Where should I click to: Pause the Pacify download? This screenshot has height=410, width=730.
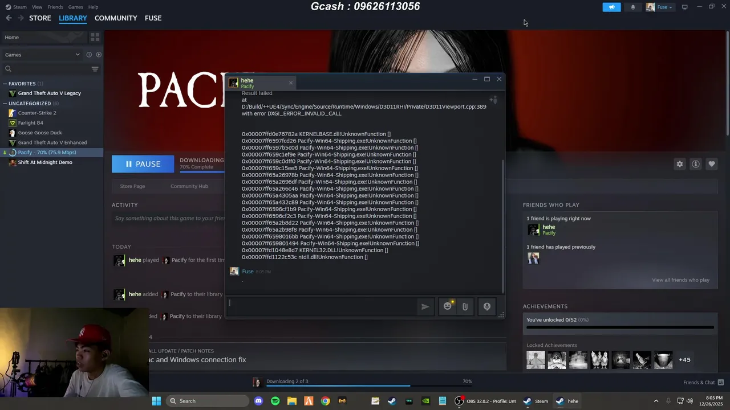[143, 164]
